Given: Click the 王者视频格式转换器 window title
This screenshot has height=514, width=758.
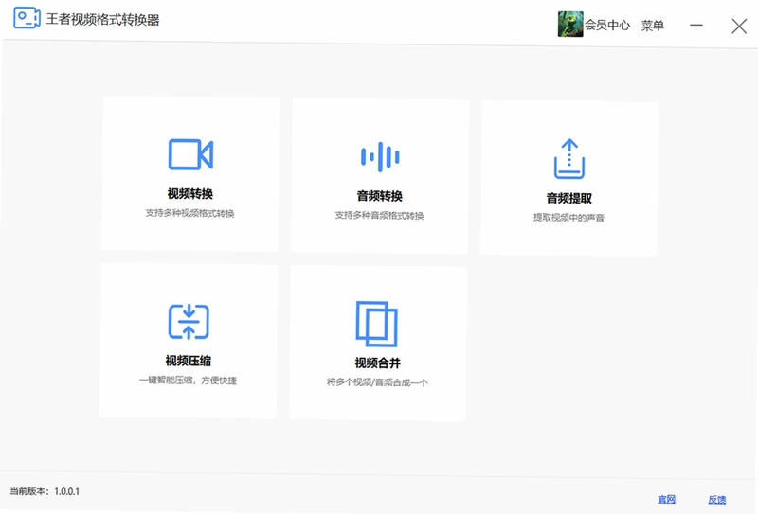Looking at the screenshot, I should pos(103,19).
